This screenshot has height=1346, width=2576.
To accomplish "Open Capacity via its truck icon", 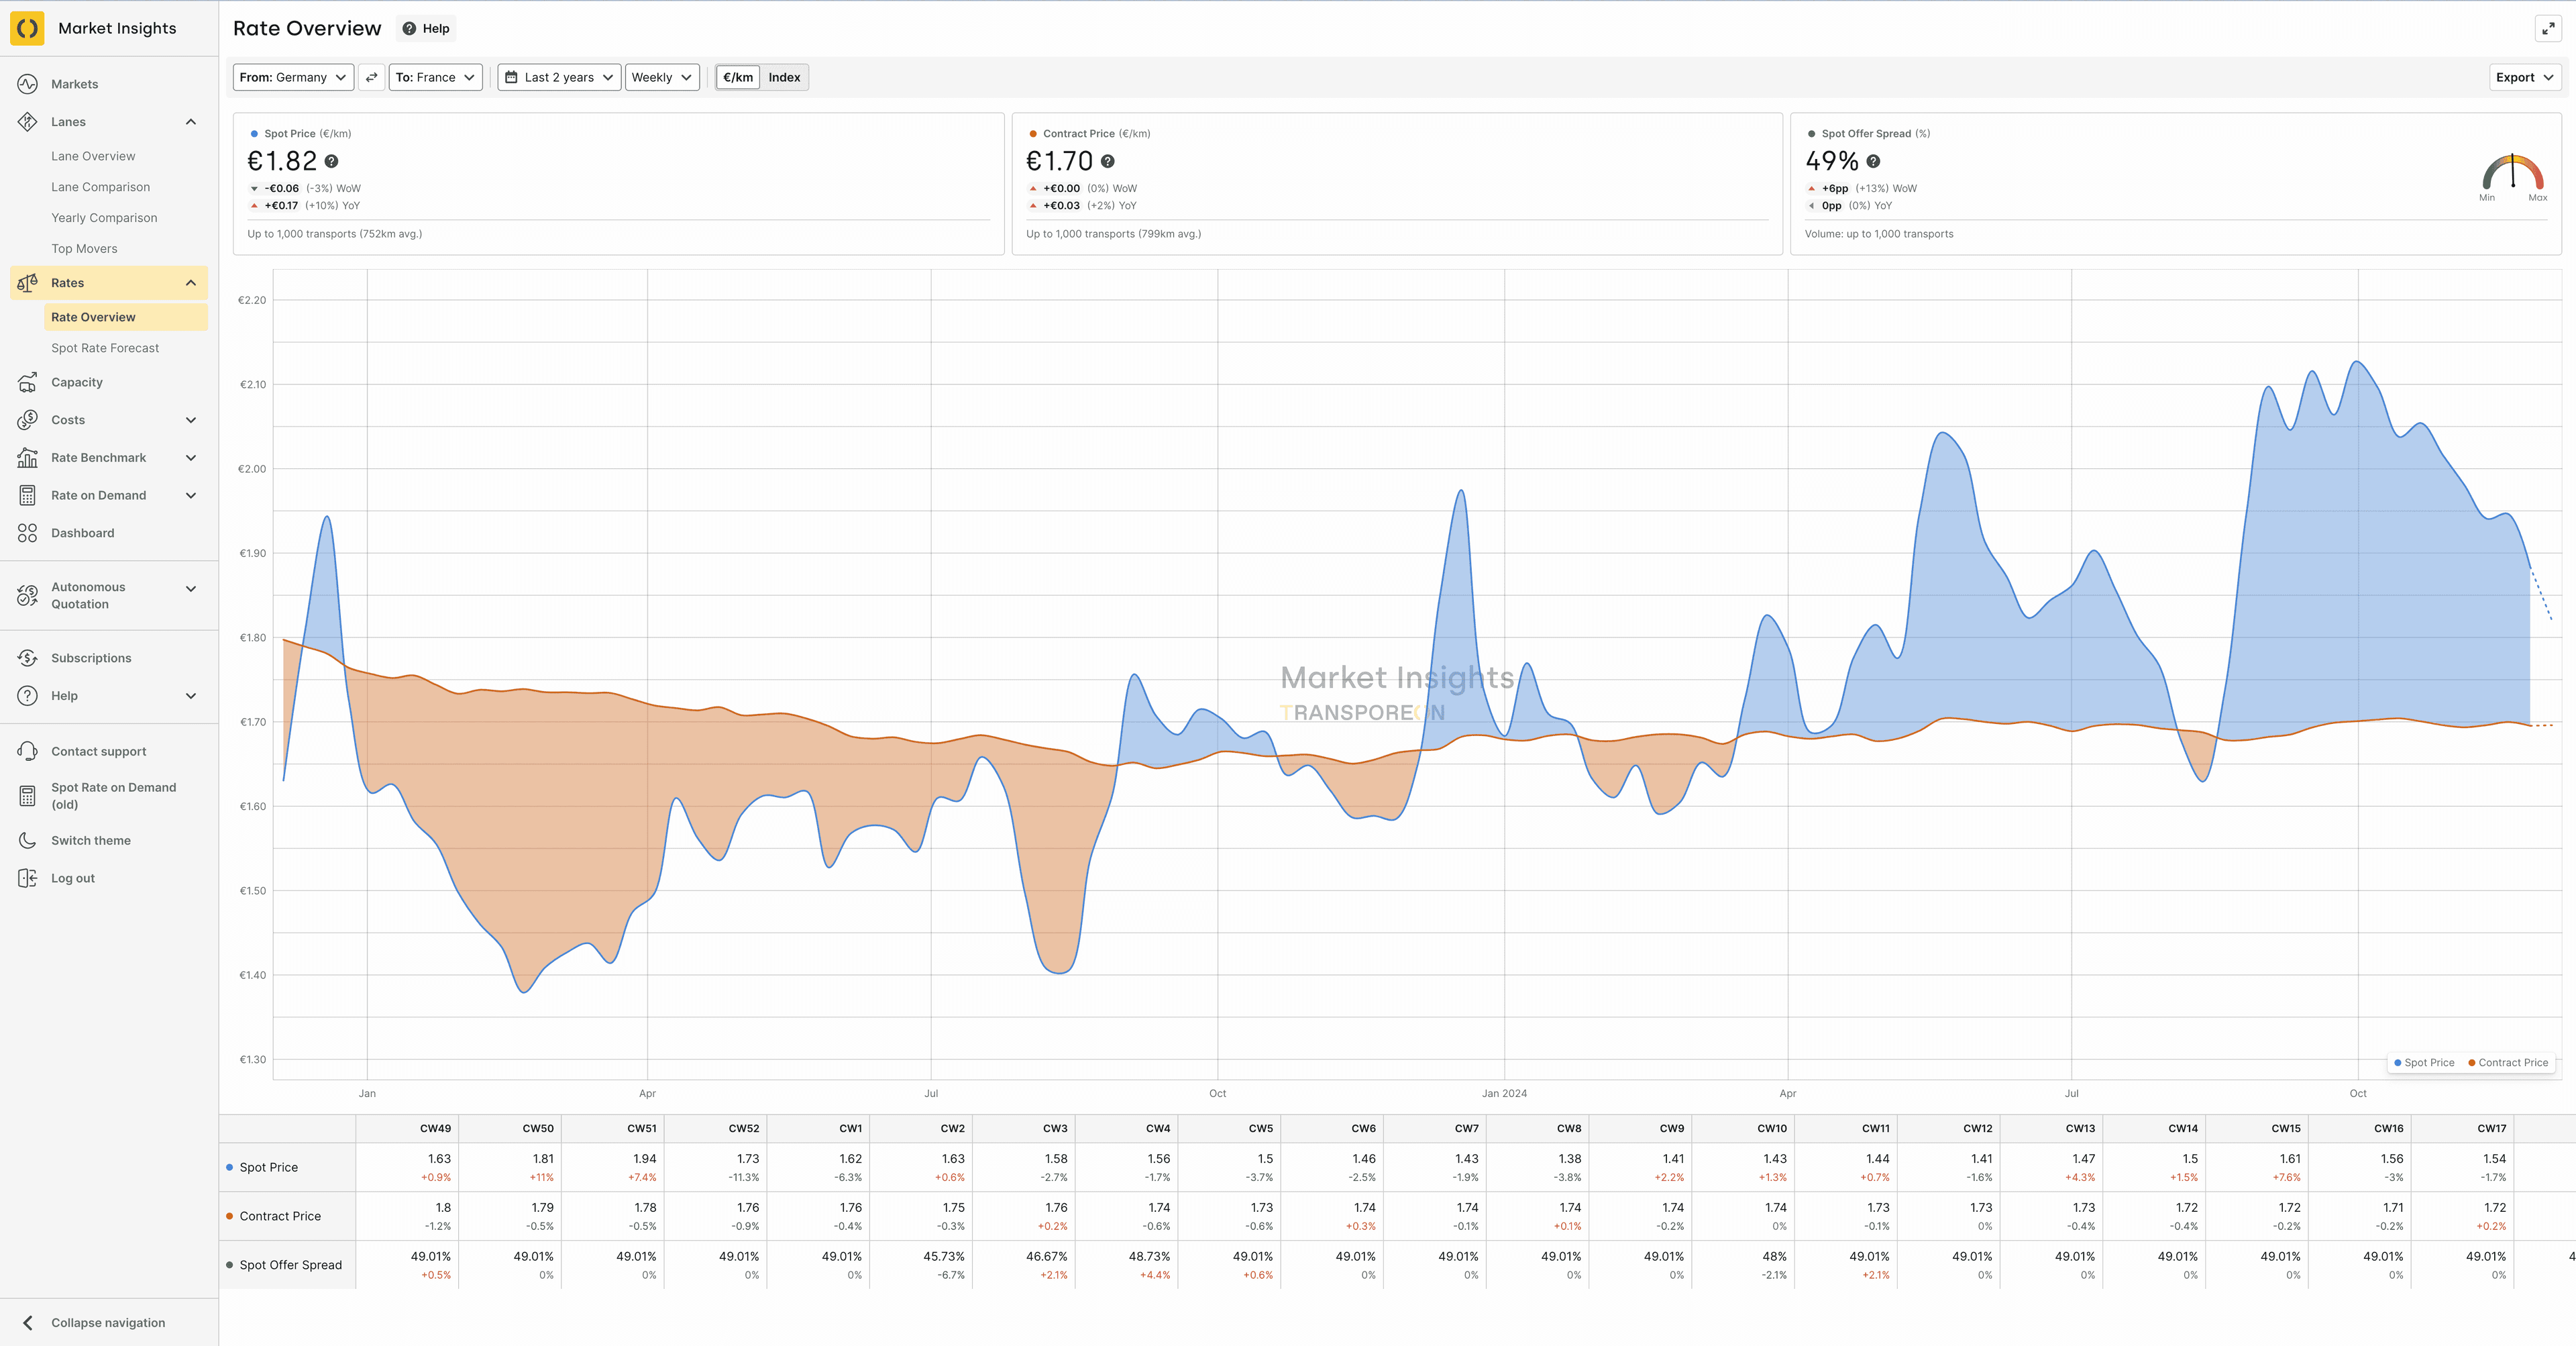I will [27, 382].
